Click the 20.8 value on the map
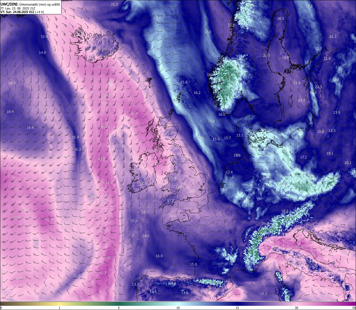 (x=320, y=132)
